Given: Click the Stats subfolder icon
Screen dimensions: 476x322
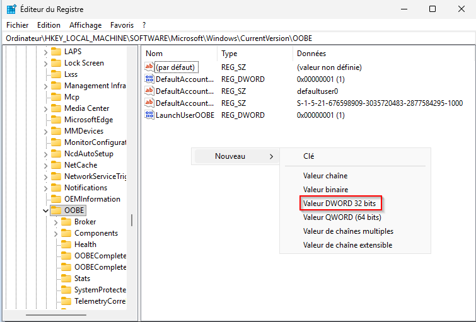Looking at the screenshot, I should [66, 279].
